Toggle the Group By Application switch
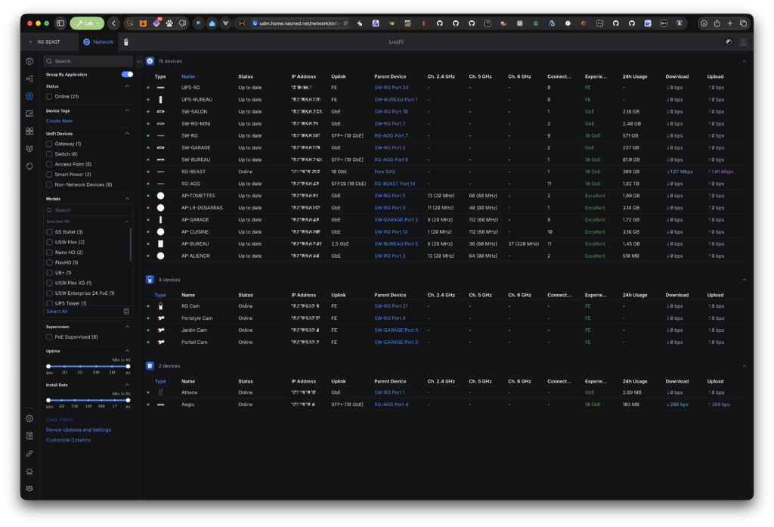774x527 pixels. point(127,75)
